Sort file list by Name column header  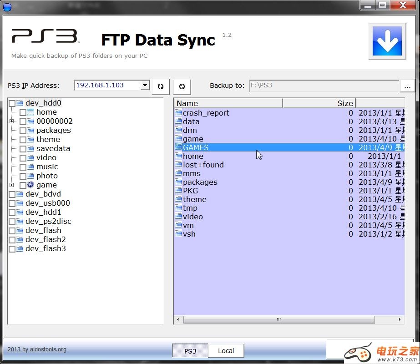[228, 103]
